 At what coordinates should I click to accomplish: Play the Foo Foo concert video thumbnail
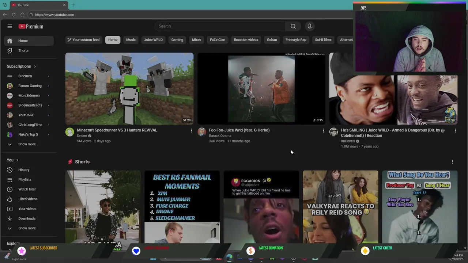click(261, 89)
